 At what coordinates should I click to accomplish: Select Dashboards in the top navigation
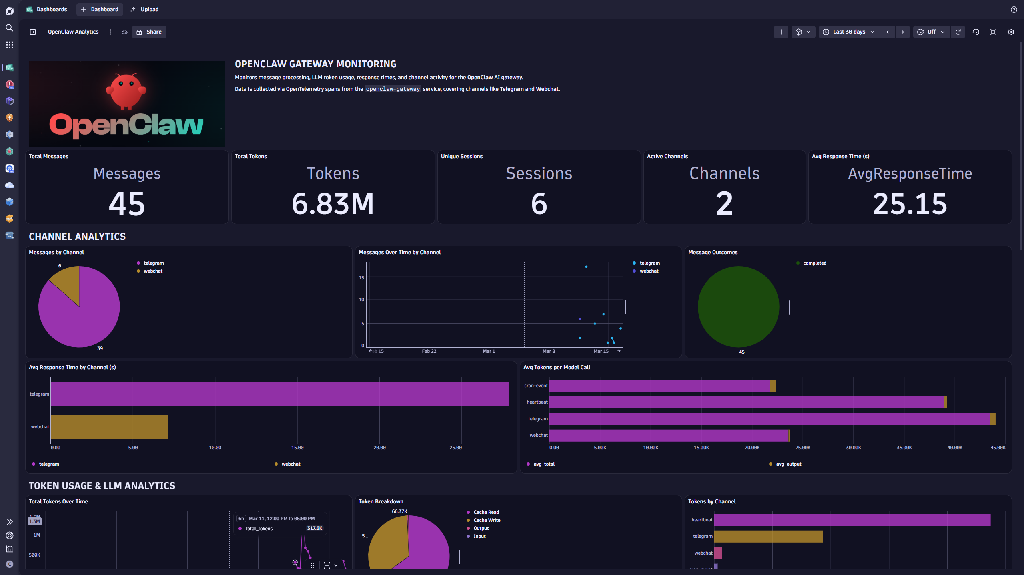51,9
